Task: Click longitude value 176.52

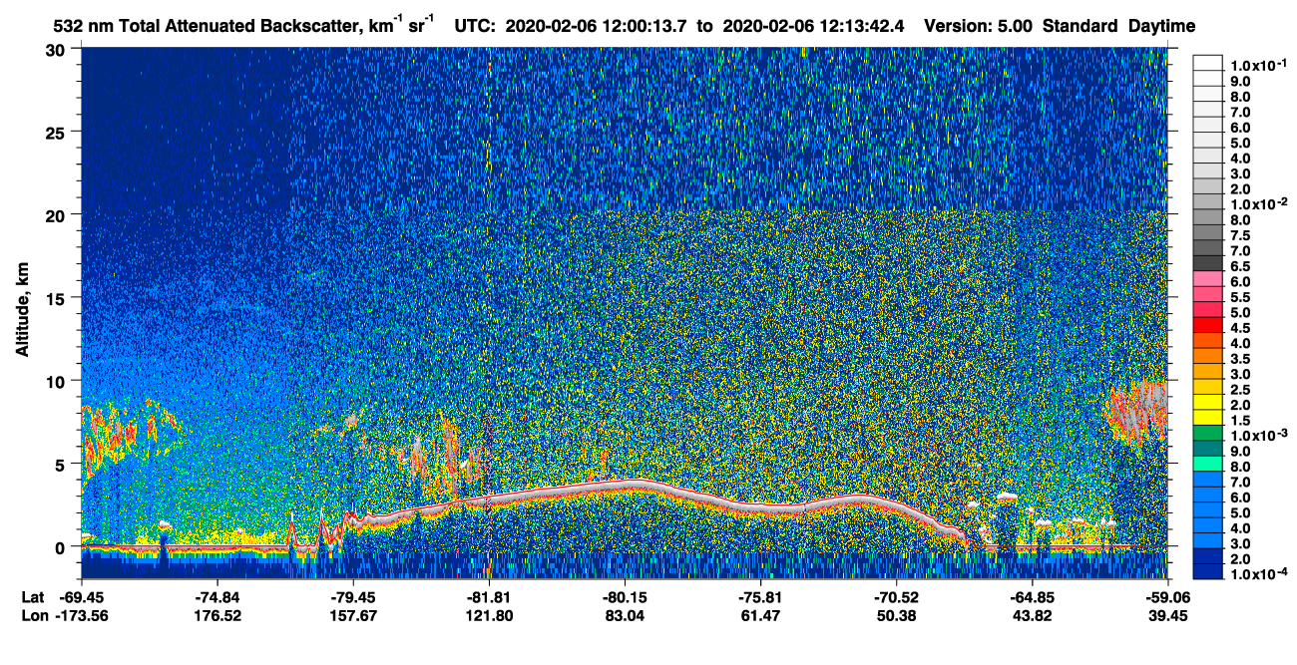Action: pyautogui.click(x=217, y=616)
